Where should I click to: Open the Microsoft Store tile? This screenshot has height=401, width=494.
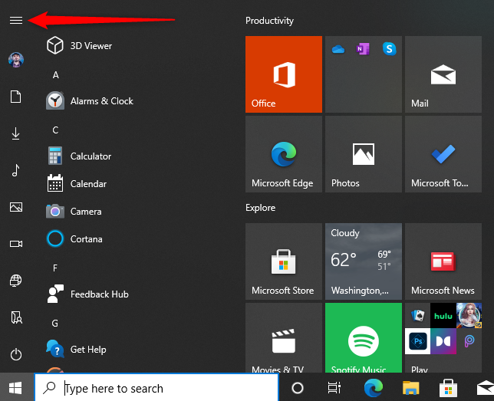coord(284,261)
